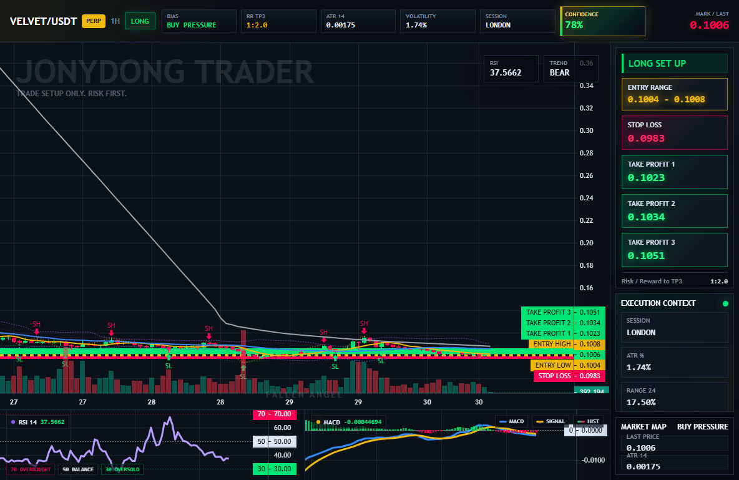Screen dimensions: 739x480
Task: Click the HIST legend chip
Action: (588, 421)
